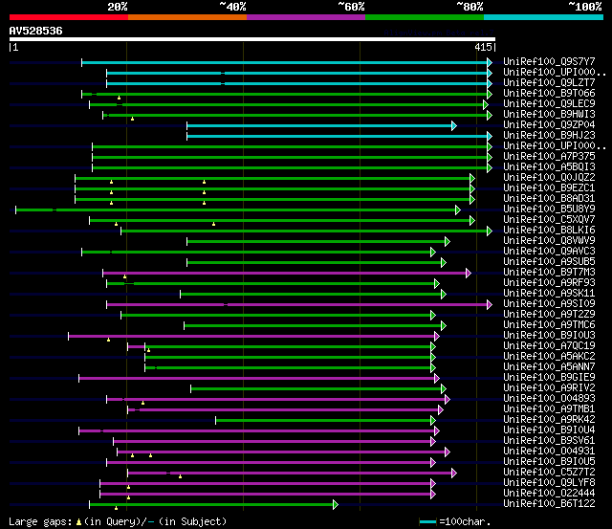This screenshot has width=612, height=529.
Task: Select the UniRef100_Q0JQZ2 label
Action: (549, 178)
